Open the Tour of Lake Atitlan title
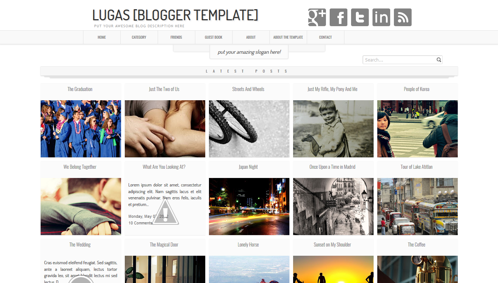The image size is (498, 283). 417,167
